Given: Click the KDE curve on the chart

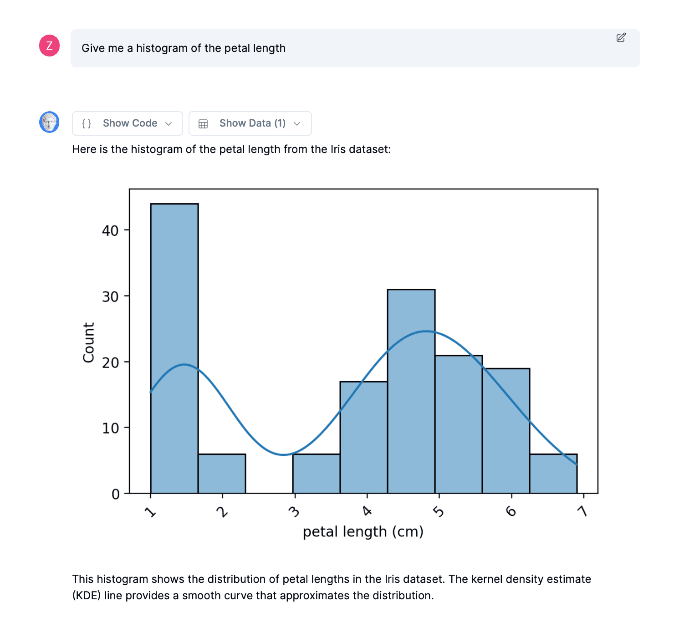Looking at the screenshot, I should (x=426, y=332).
